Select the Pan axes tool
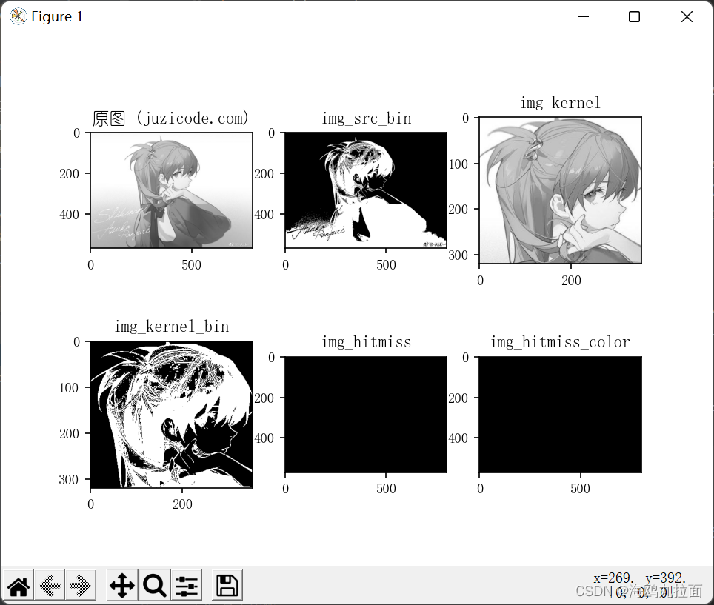The image size is (714, 605). pos(122,586)
